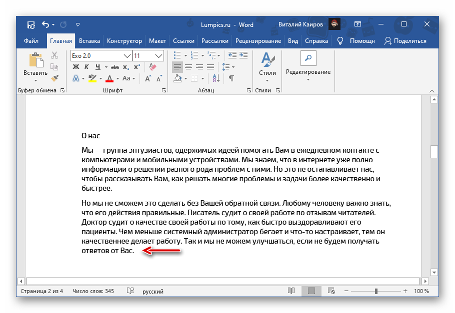Open the Рассылки tab
Viewport: 455px width, 313px height.
[x=214, y=41]
